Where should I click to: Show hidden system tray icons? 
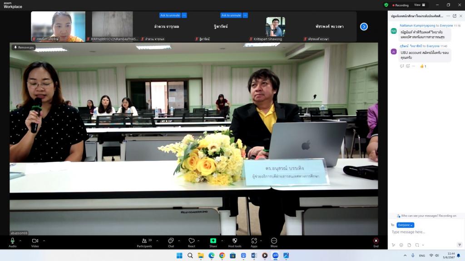pos(405,256)
